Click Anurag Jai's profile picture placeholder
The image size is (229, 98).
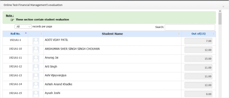pos(36,59)
